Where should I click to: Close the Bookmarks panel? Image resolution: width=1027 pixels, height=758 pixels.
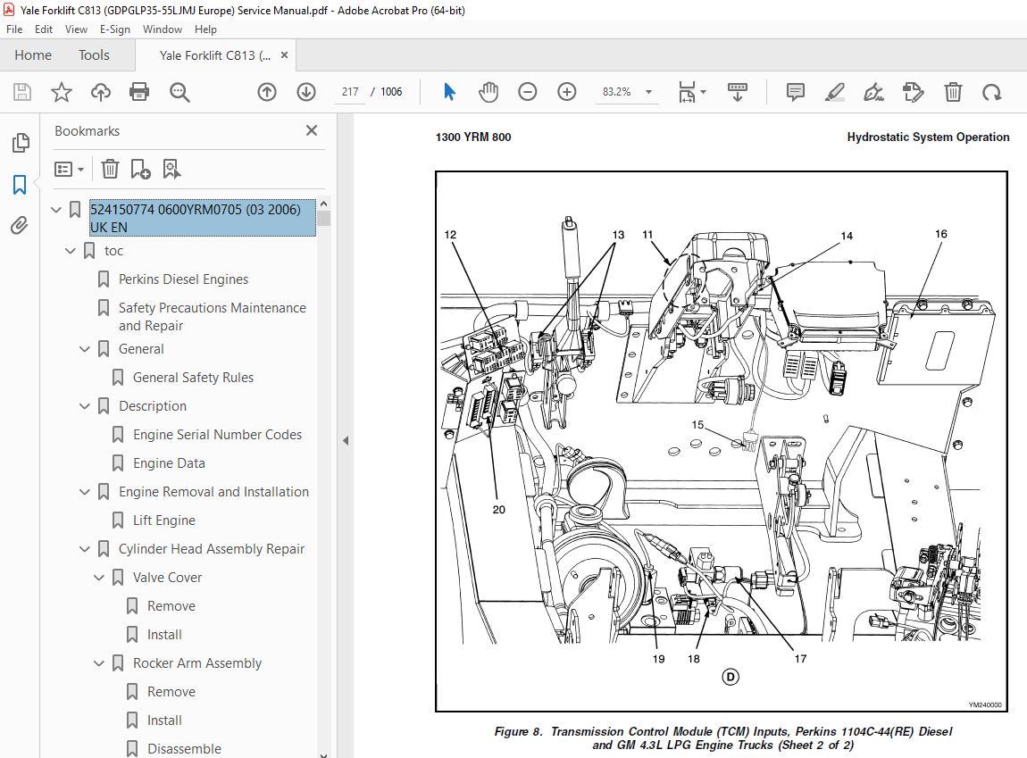point(312,130)
